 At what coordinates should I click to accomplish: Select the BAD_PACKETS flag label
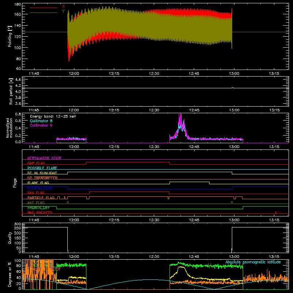tap(40, 212)
